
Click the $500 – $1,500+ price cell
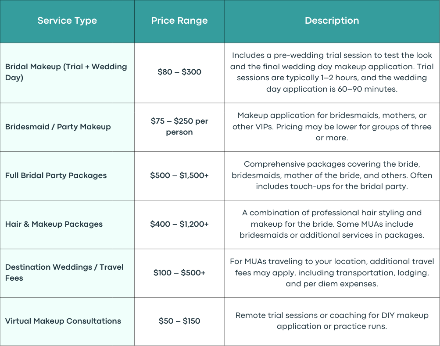pos(179,176)
